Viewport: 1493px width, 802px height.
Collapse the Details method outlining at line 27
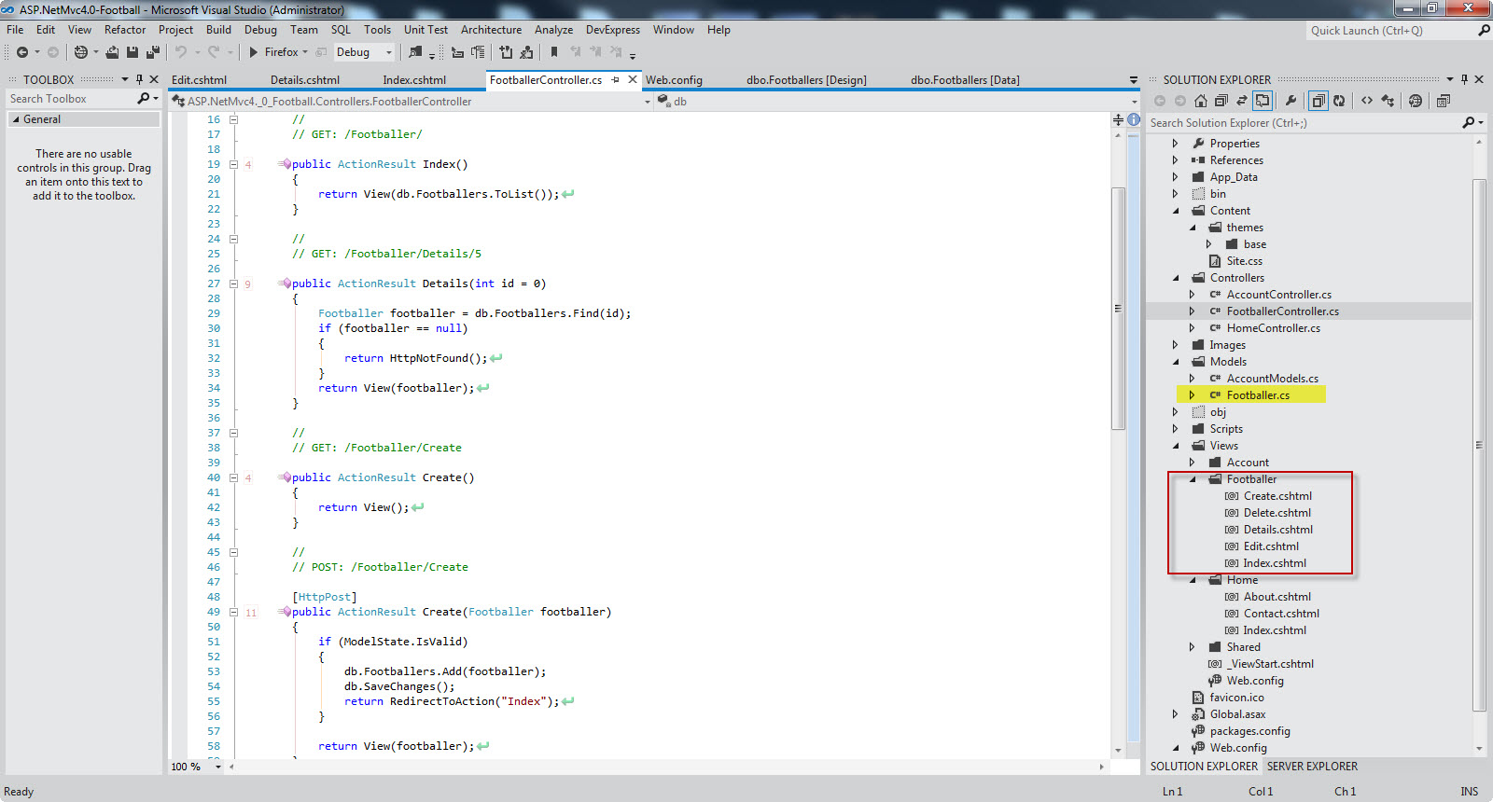[x=234, y=283]
